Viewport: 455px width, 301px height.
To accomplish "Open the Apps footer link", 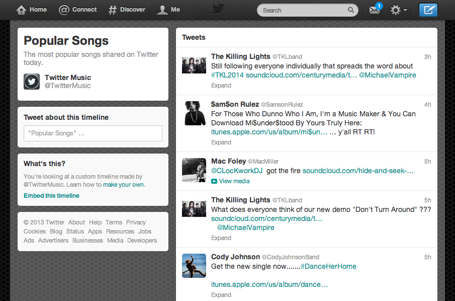I will (95, 232).
